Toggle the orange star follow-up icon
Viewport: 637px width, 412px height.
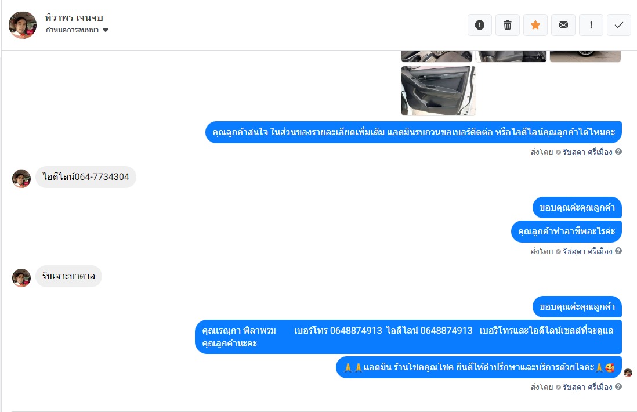pyautogui.click(x=535, y=25)
